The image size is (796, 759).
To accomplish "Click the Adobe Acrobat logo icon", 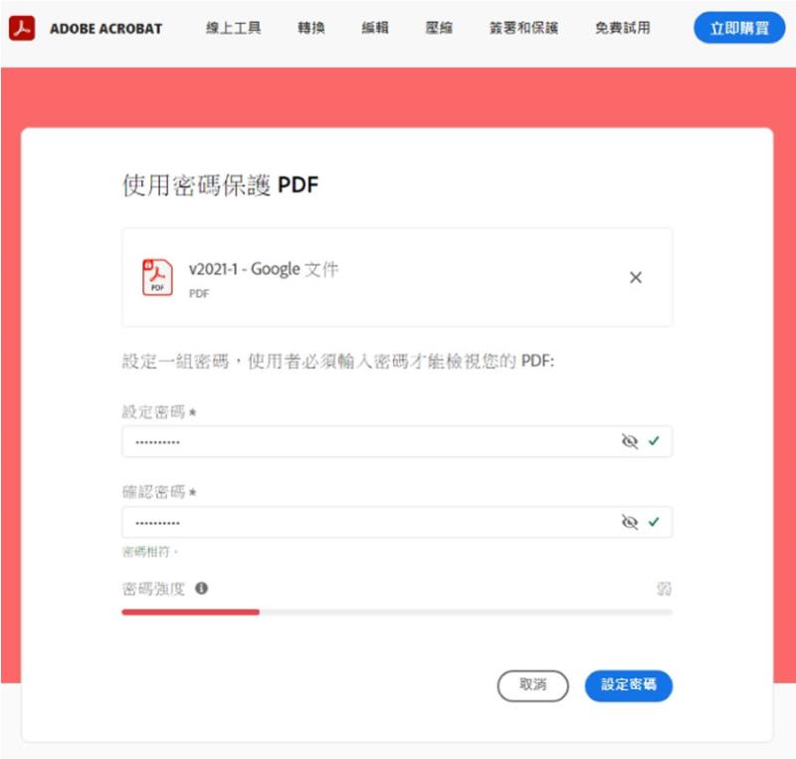I will click(22, 29).
